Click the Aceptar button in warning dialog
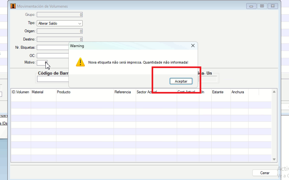289x180 pixels. 181,81
